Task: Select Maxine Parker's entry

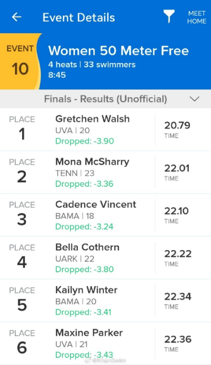Action: [x=106, y=343]
